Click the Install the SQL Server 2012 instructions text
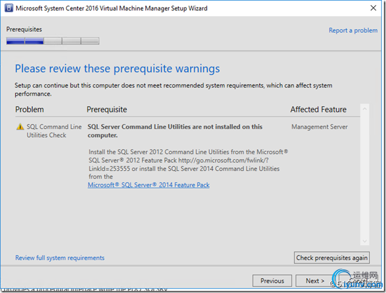Viewport: 386px width, 293px height. [189, 164]
